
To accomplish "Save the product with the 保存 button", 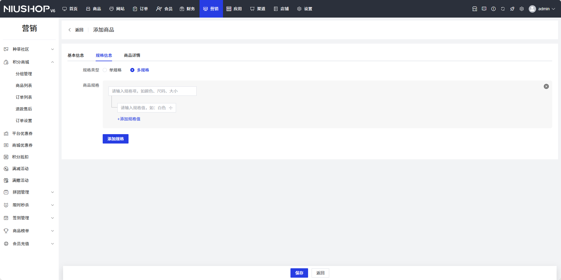I will click(299, 273).
